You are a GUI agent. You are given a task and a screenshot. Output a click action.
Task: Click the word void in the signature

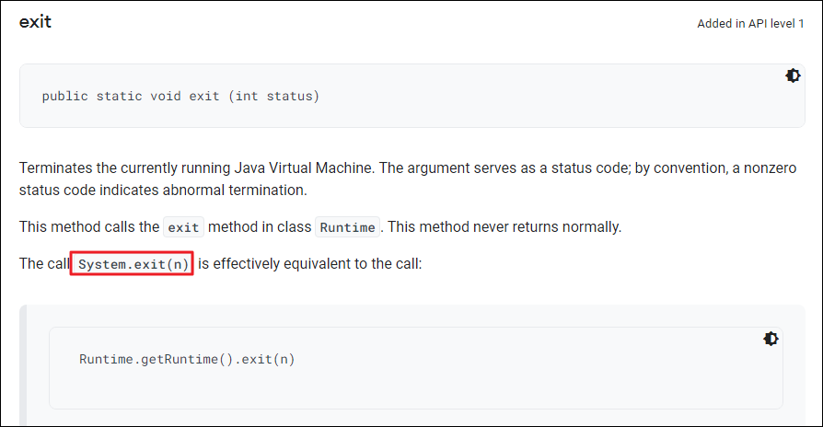pyautogui.click(x=166, y=96)
